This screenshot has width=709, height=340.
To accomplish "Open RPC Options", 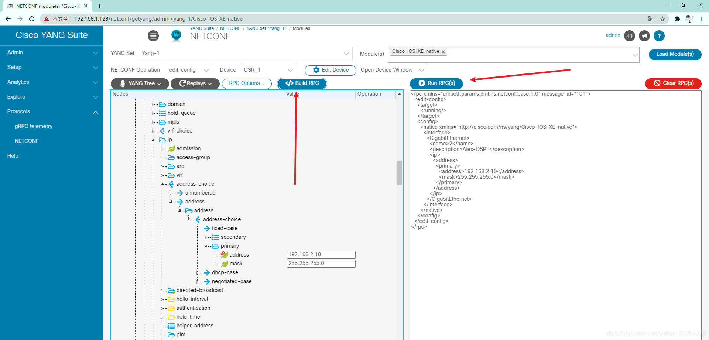I will click(247, 83).
